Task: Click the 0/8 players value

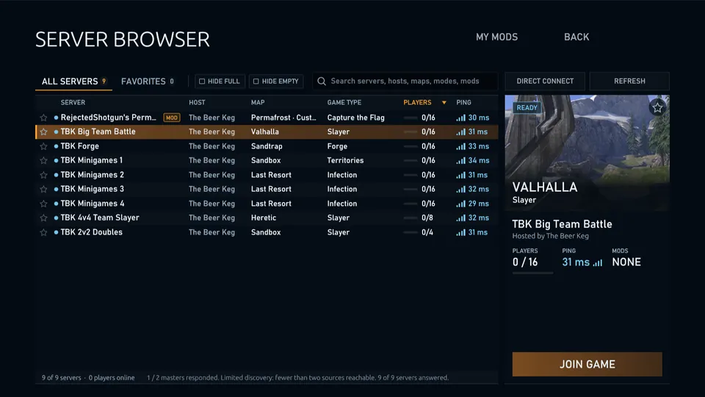Action: (427, 218)
